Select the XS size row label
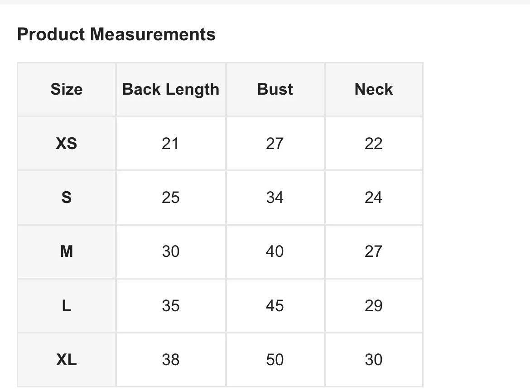 (67, 144)
